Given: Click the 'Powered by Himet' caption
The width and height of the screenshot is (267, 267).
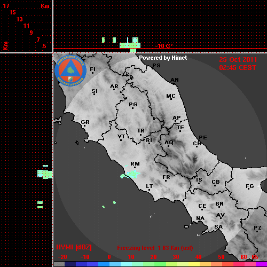Looking at the screenshot, I should pyautogui.click(x=163, y=58).
